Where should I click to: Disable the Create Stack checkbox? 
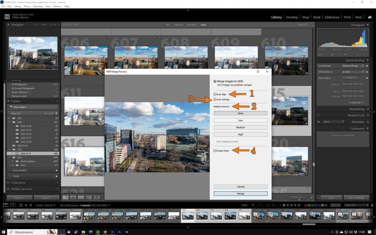[215, 150]
